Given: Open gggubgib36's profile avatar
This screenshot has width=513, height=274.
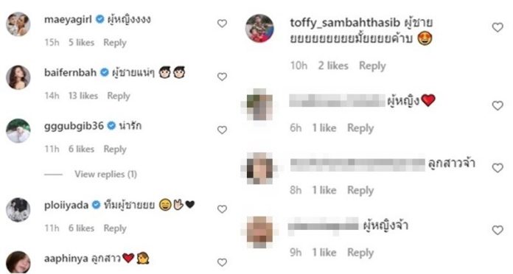Looking at the screenshot, I should (18, 130).
